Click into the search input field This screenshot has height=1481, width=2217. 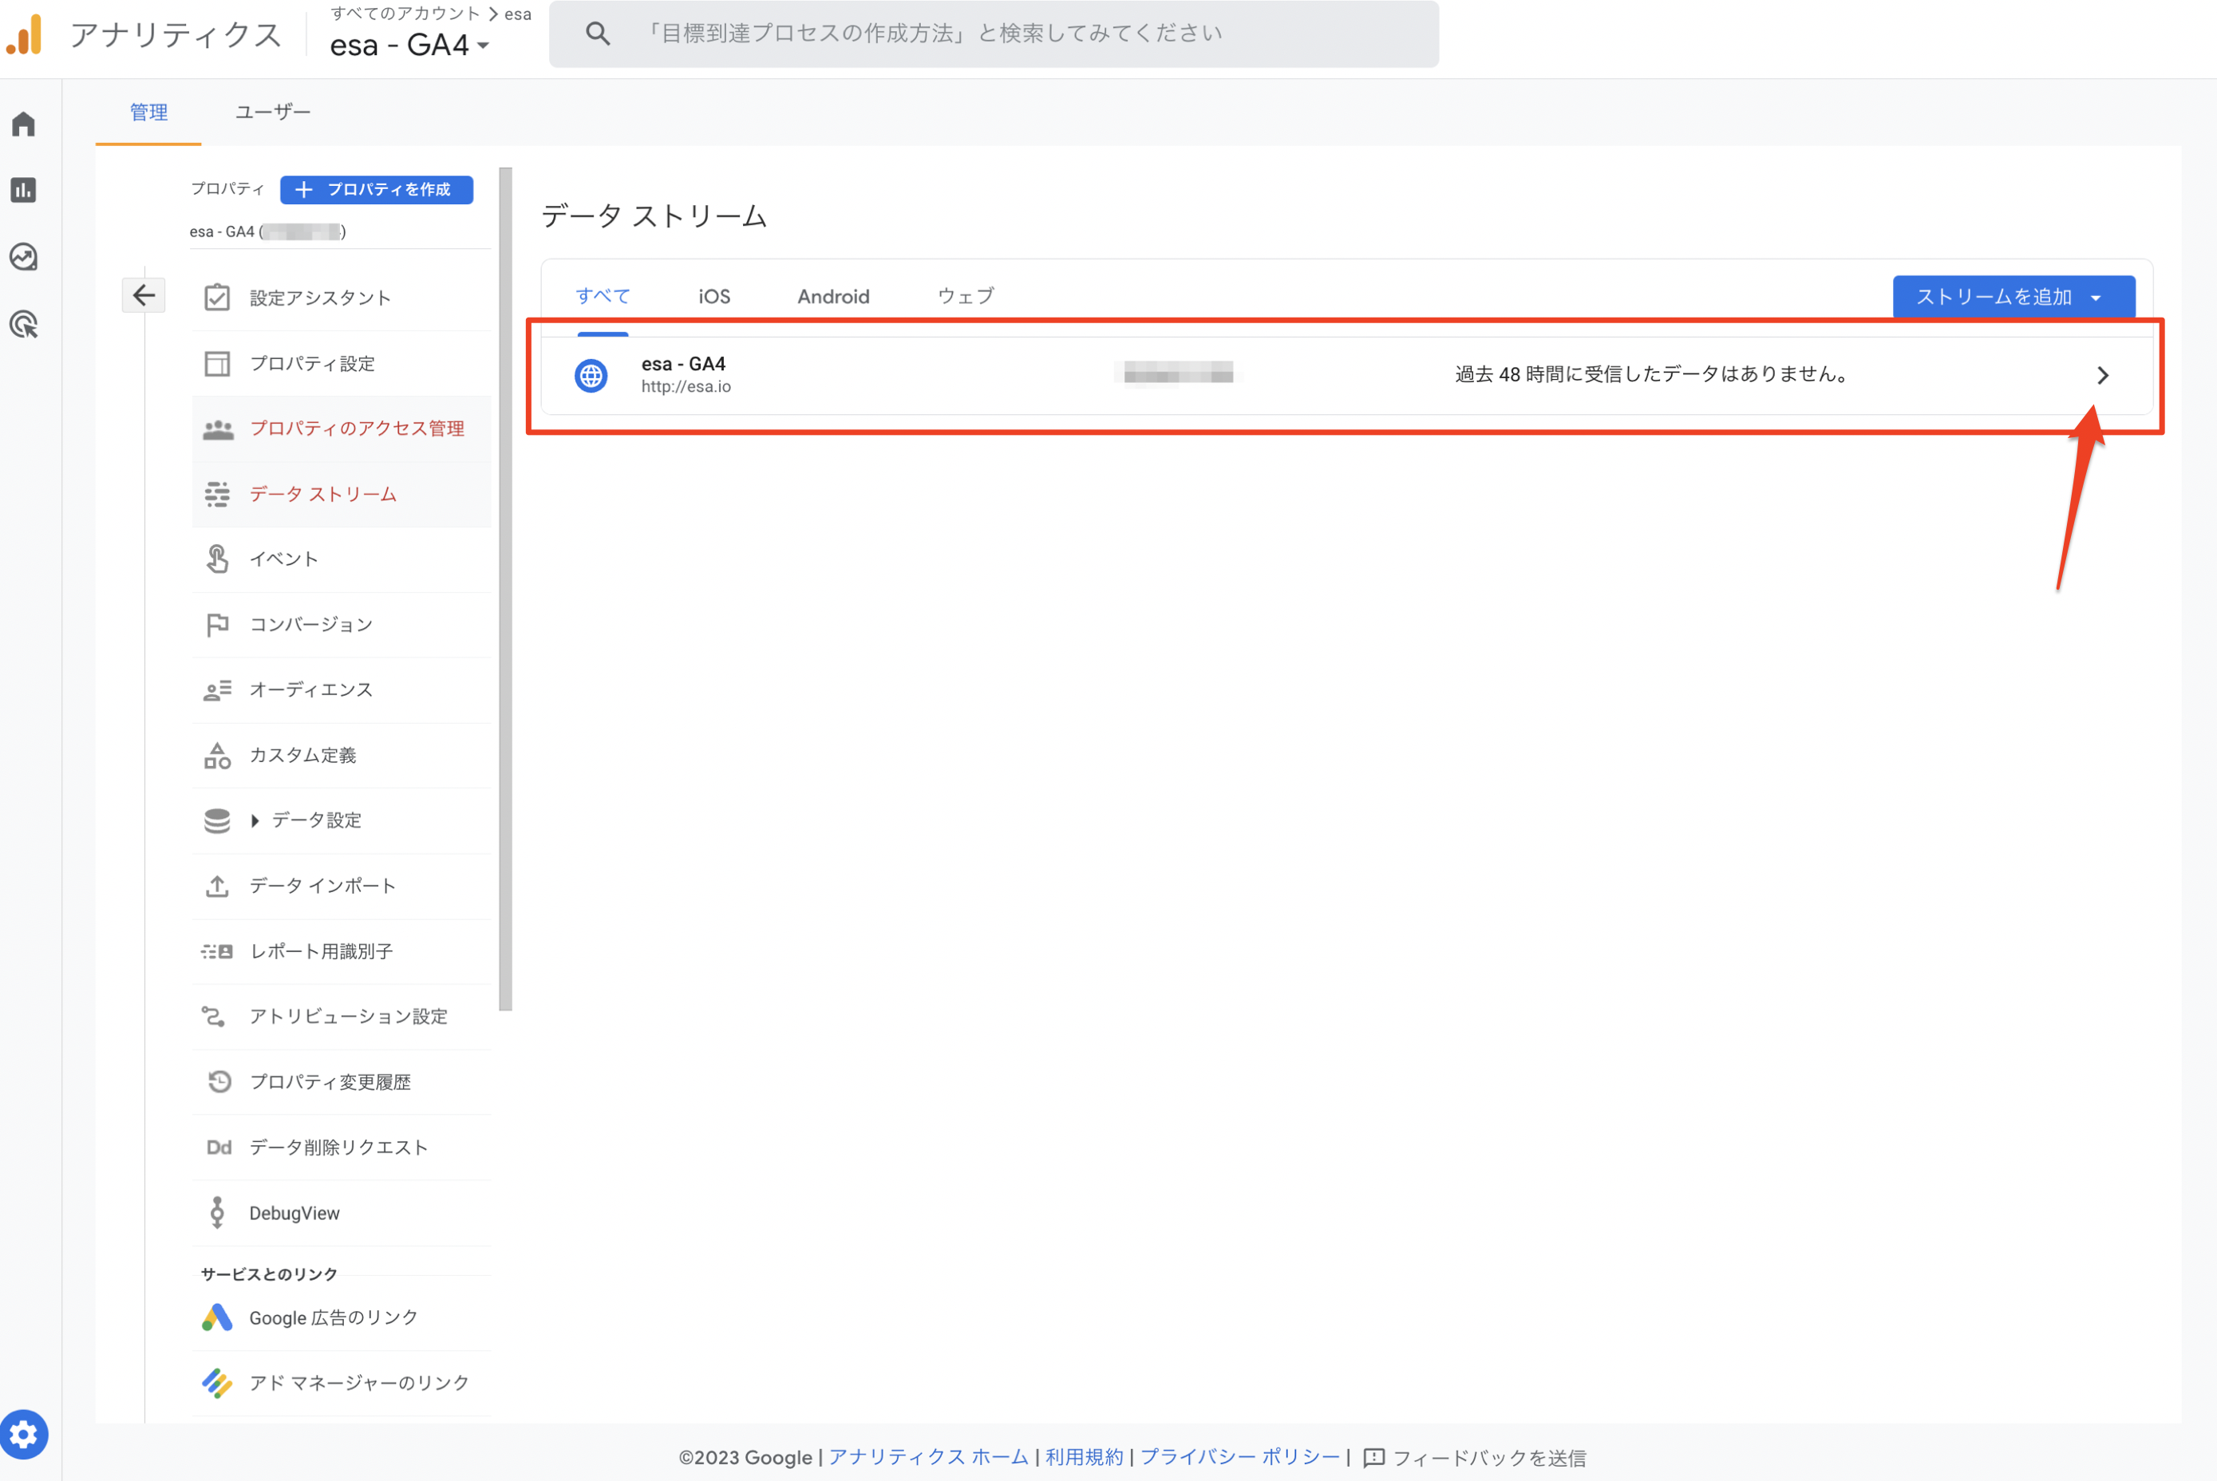click(x=994, y=34)
